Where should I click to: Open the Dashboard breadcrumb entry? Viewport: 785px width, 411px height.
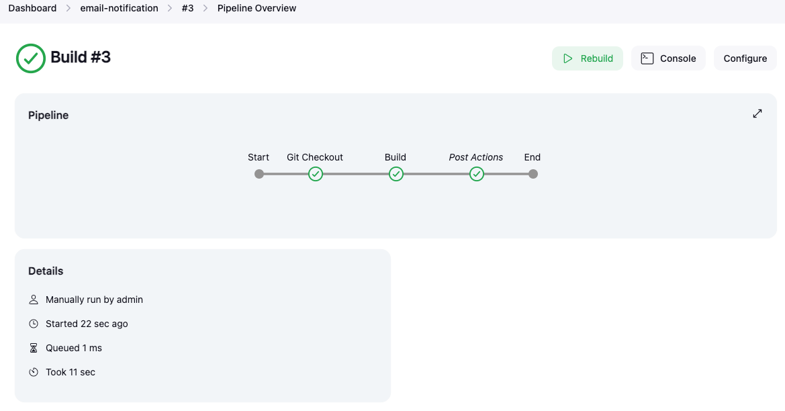32,8
